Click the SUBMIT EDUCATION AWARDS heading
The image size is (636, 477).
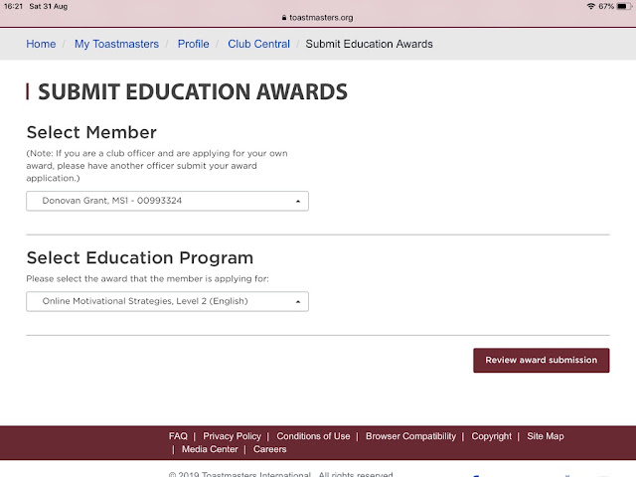(x=193, y=91)
